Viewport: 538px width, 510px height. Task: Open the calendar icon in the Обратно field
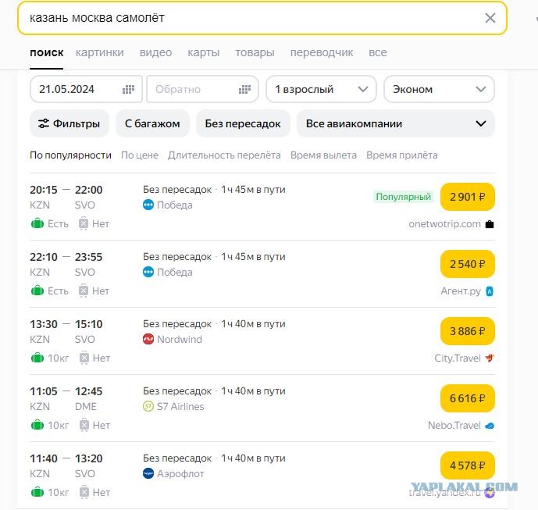pos(244,90)
